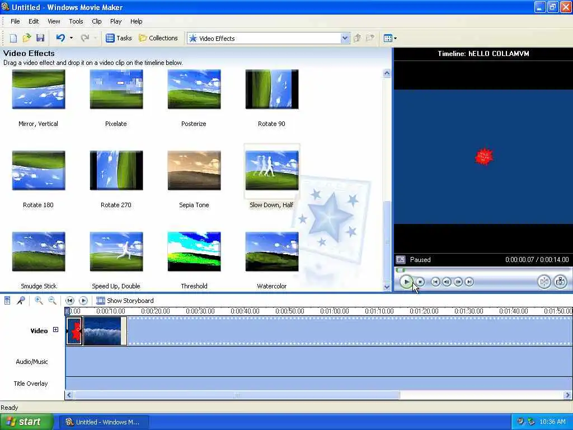The height and width of the screenshot is (430, 573).
Task: Zoom out on the timeline
Action: [52, 301]
